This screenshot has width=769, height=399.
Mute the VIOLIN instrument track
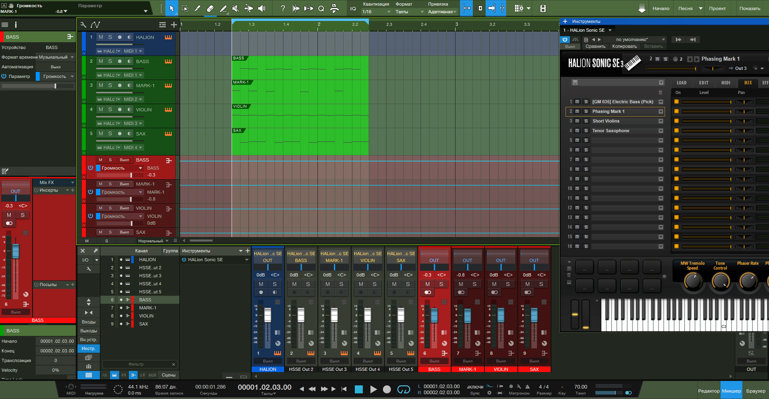pos(101,109)
